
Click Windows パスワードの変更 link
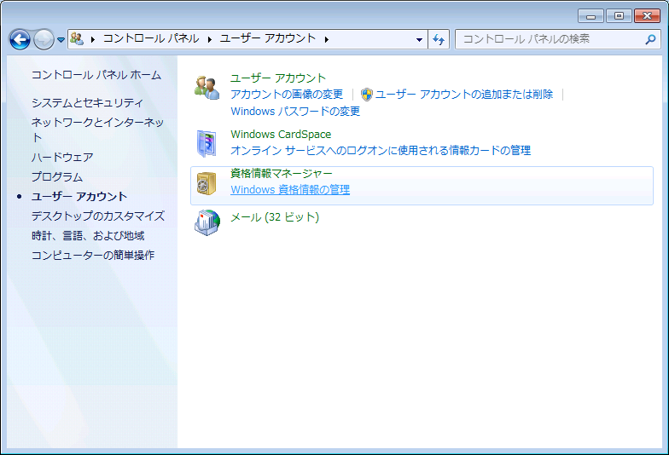coord(295,111)
